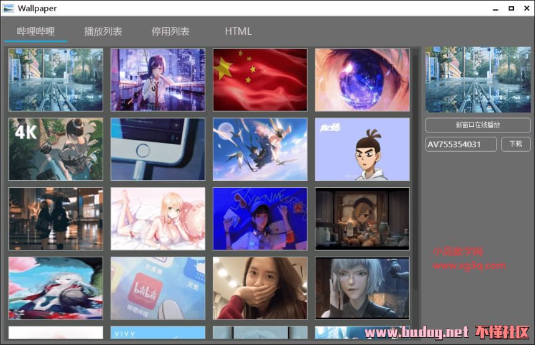The width and height of the screenshot is (535, 345).
Task: Select the blonde girl lying on bed thumbnail
Action: tap(158, 219)
